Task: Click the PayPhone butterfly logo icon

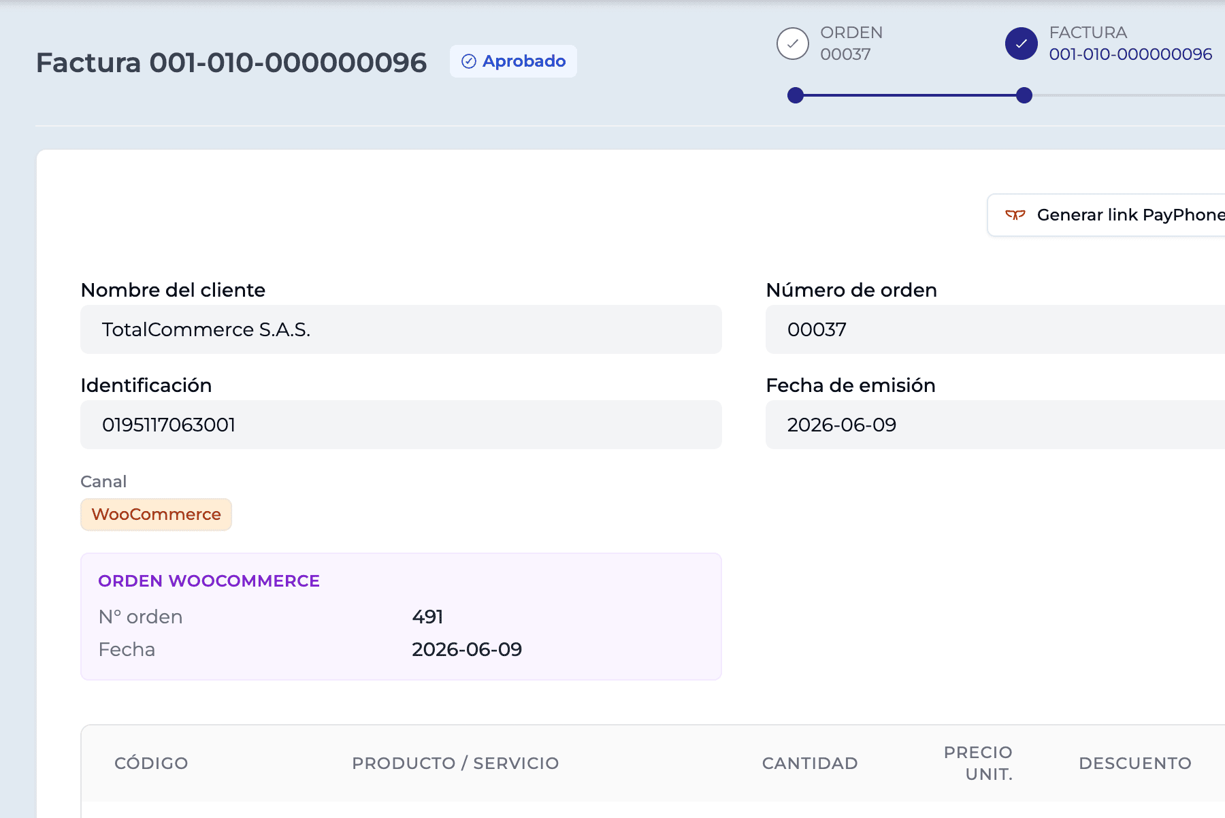Action: tap(1015, 215)
